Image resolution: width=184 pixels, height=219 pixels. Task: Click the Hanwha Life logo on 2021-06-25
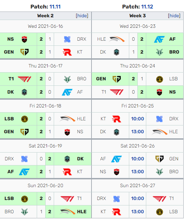click(x=159, y=132)
